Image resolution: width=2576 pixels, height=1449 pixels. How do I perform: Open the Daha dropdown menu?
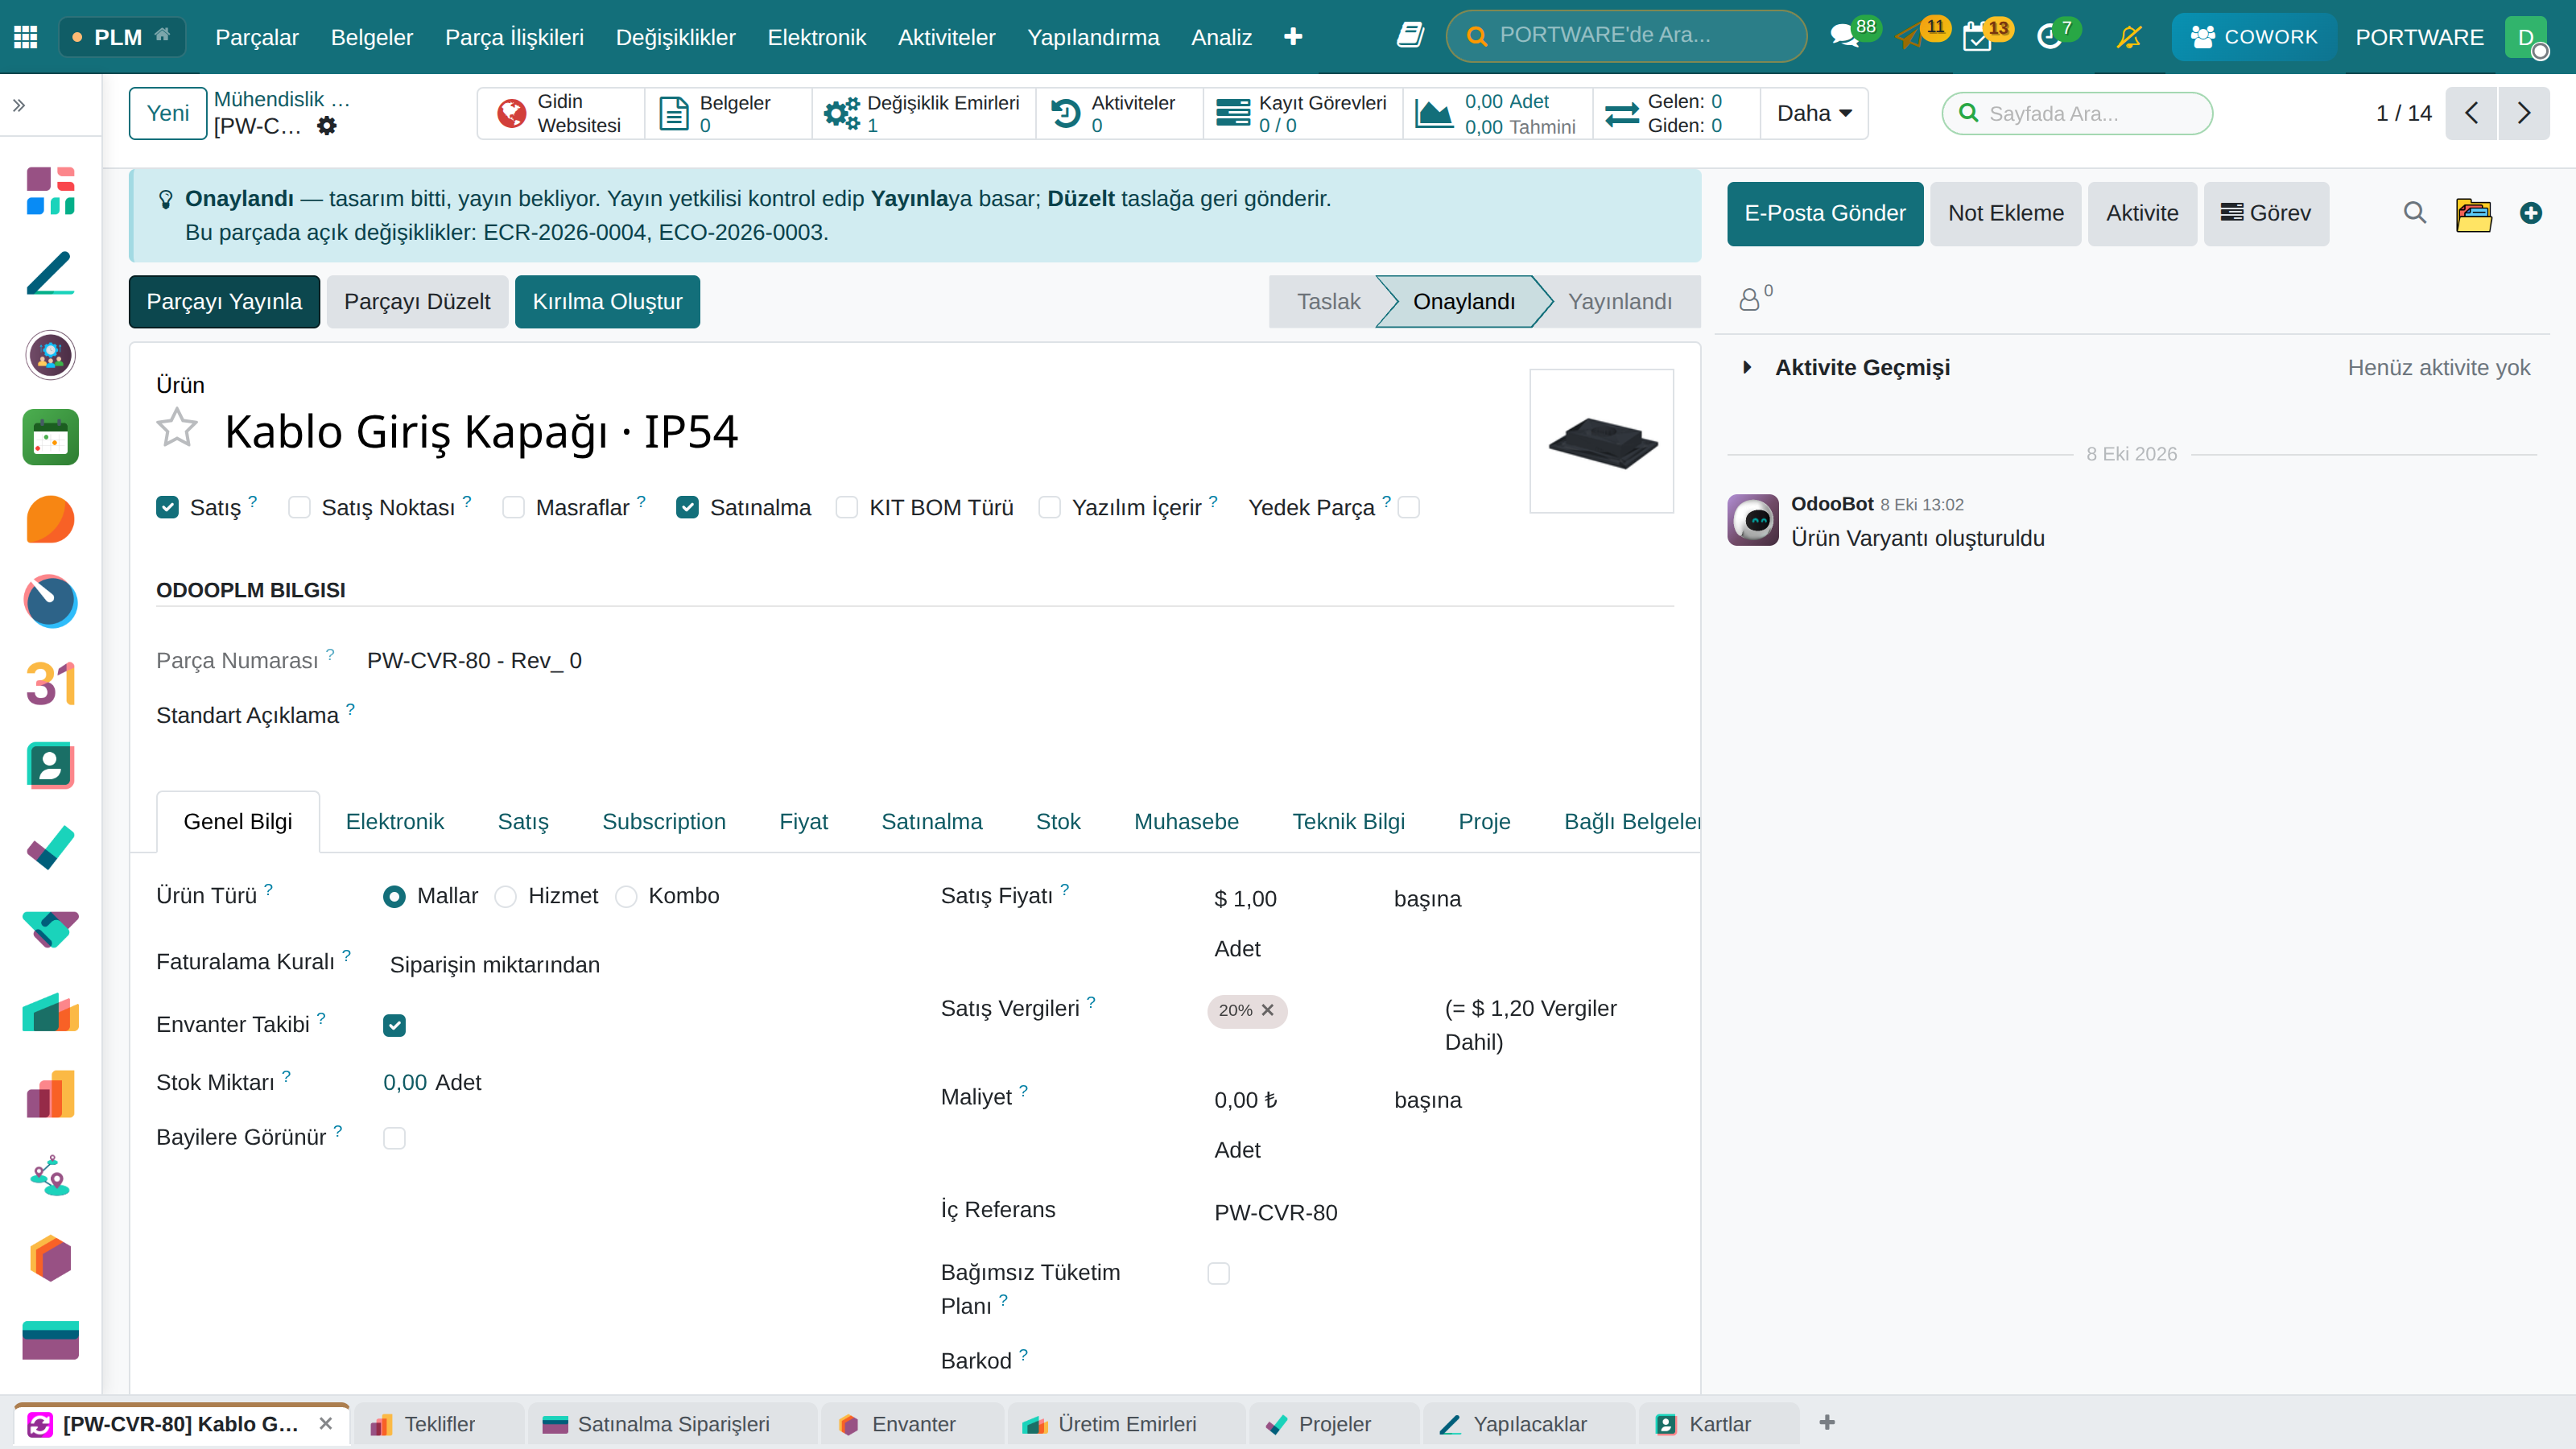pos(1814,113)
